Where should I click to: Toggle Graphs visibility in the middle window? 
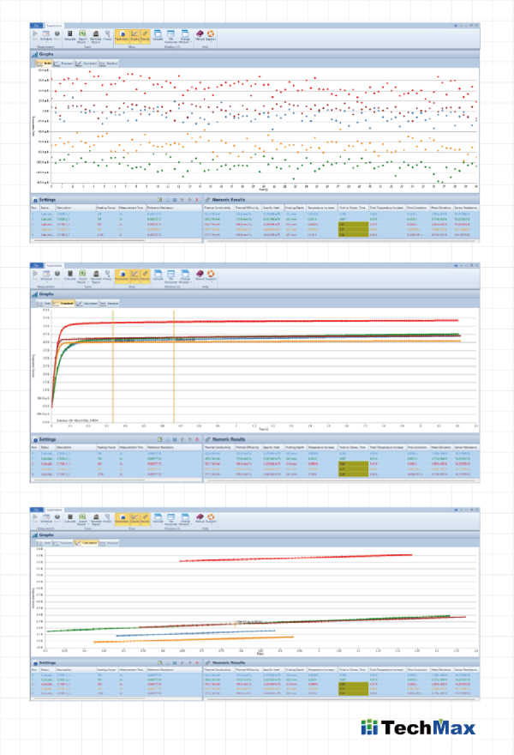coord(134,276)
